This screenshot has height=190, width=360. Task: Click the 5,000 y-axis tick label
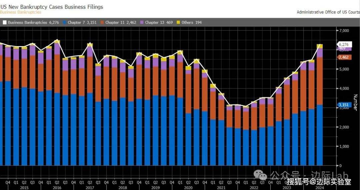[344, 69]
